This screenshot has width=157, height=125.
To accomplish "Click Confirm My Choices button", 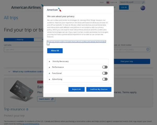I will pyautogui.click(x=99, y=89).
